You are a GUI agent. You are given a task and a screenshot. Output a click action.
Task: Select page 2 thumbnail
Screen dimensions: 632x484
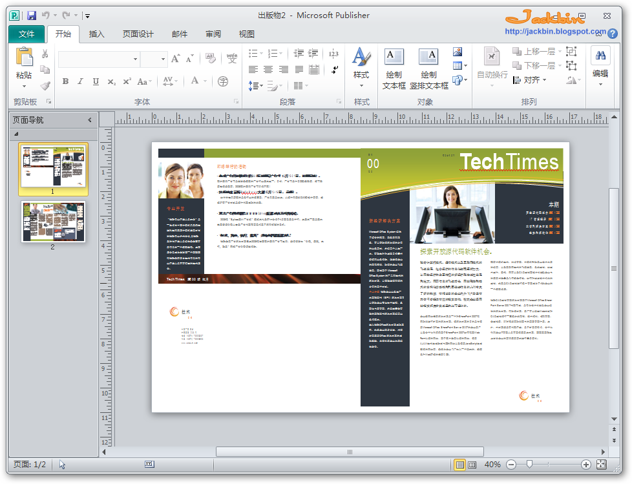point(53,222)
